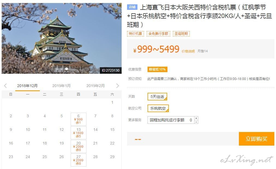Viewport: 276px width, 169px height.
Task: Click the 蜂蜜抵10% discount badge
Action: 157,69
